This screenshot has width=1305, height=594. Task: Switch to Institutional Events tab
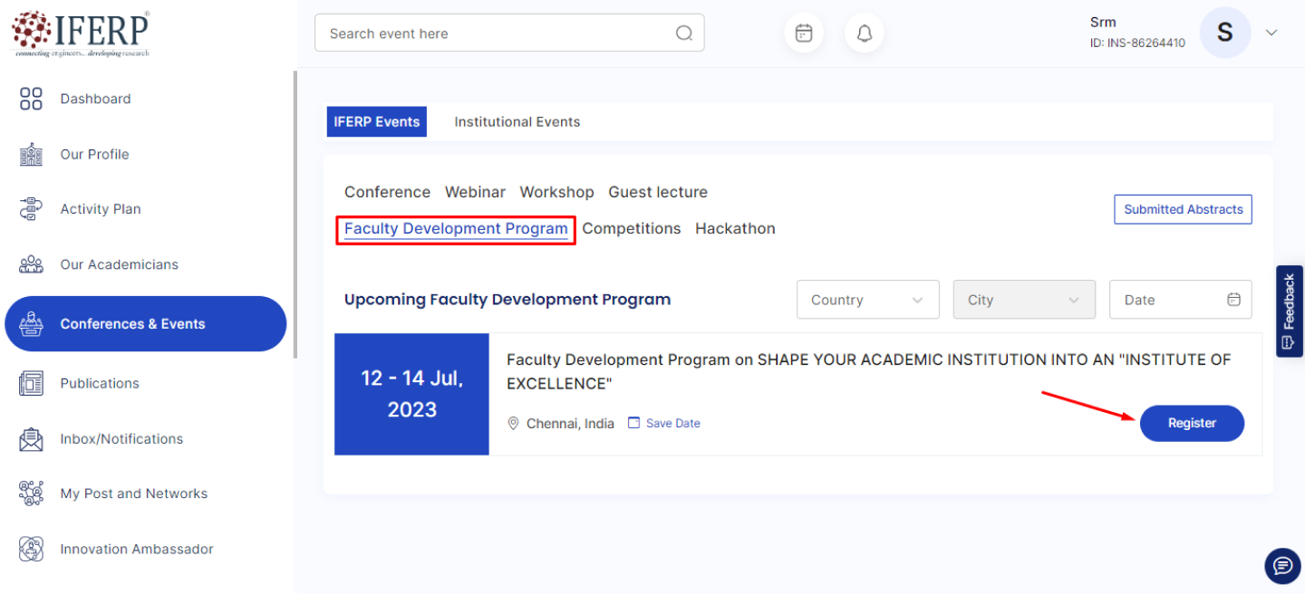tap(517, 121)
